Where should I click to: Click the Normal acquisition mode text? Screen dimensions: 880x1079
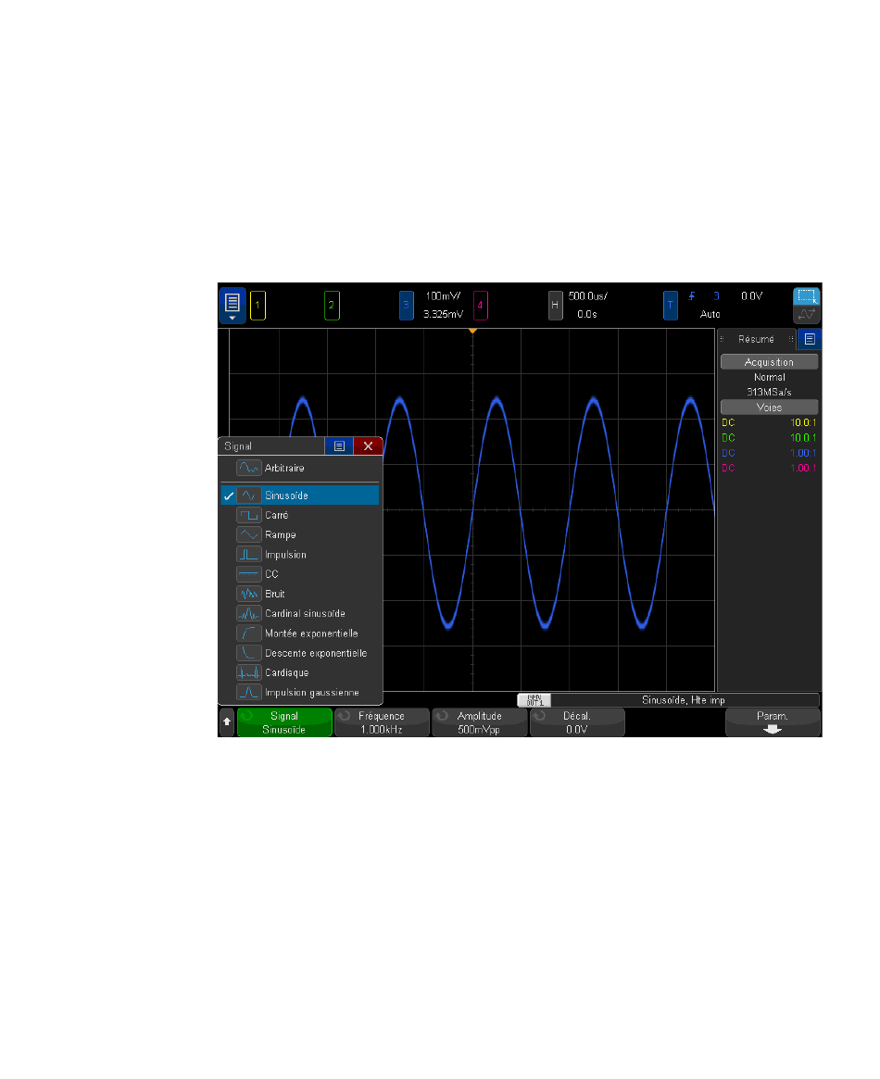coord(769,377)
